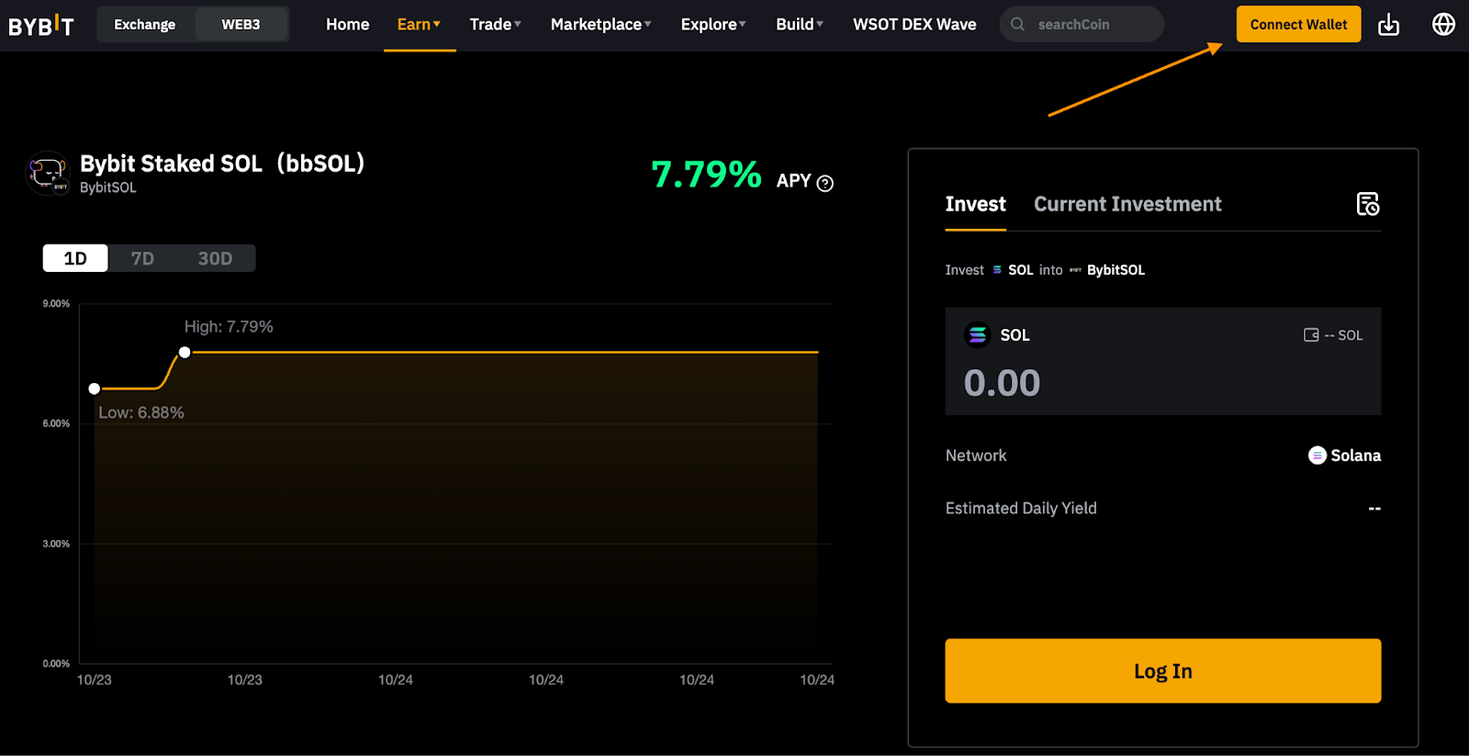Click the SOL coin icon
This screenshot has height=756, width=1469.
pyautogui.click(x=978, y=335)
